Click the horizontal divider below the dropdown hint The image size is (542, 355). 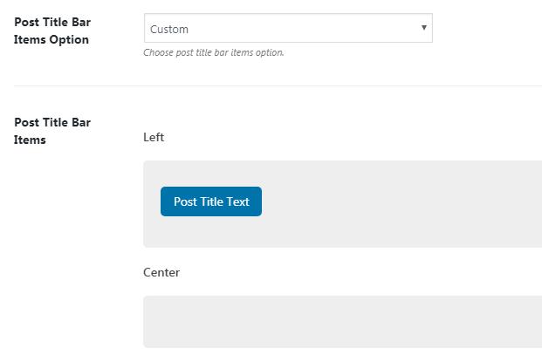(278, 85)
